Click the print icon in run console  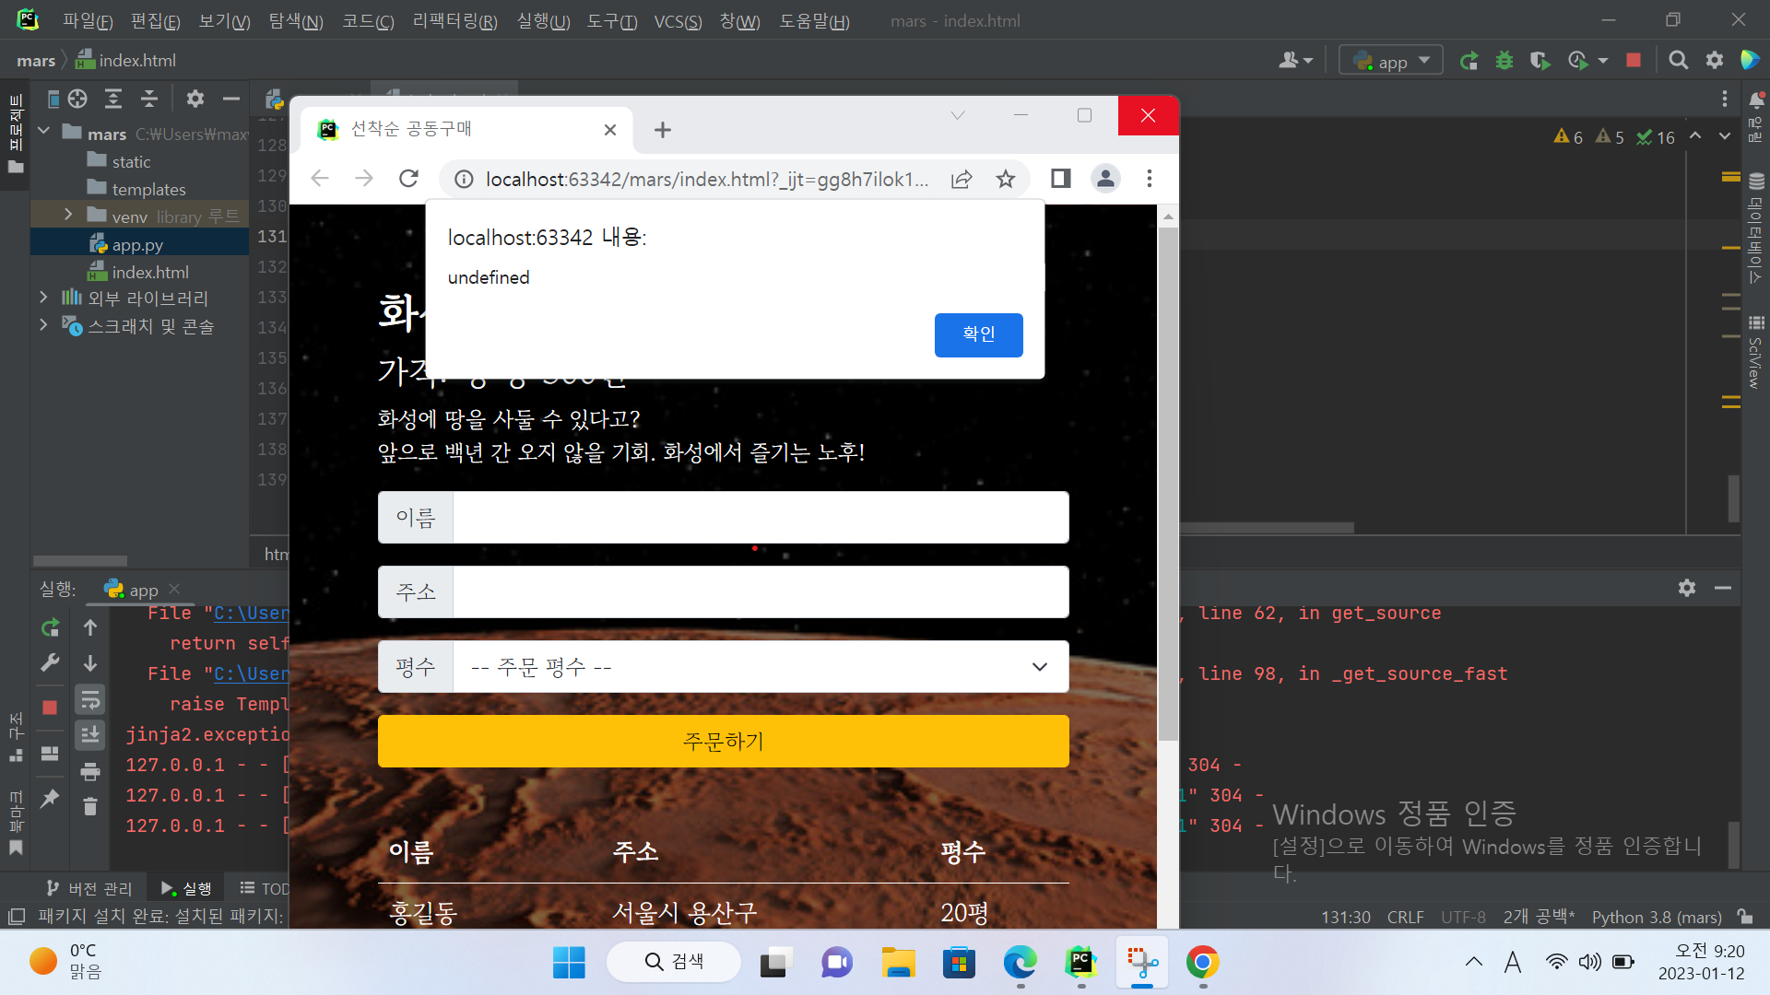[x=90, y=771]
